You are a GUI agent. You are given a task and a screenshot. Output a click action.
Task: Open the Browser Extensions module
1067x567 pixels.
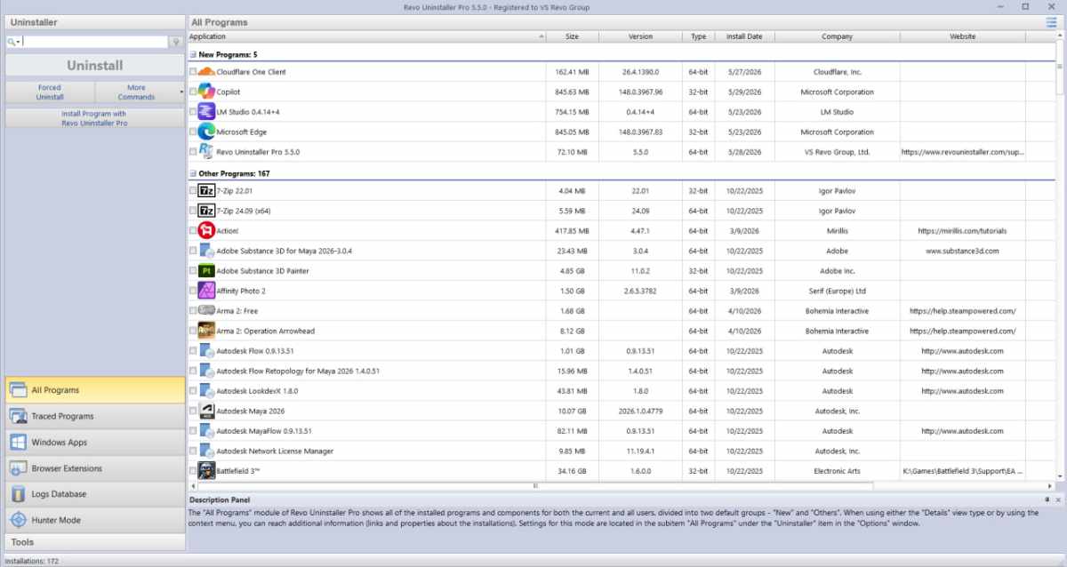point(95,468)
